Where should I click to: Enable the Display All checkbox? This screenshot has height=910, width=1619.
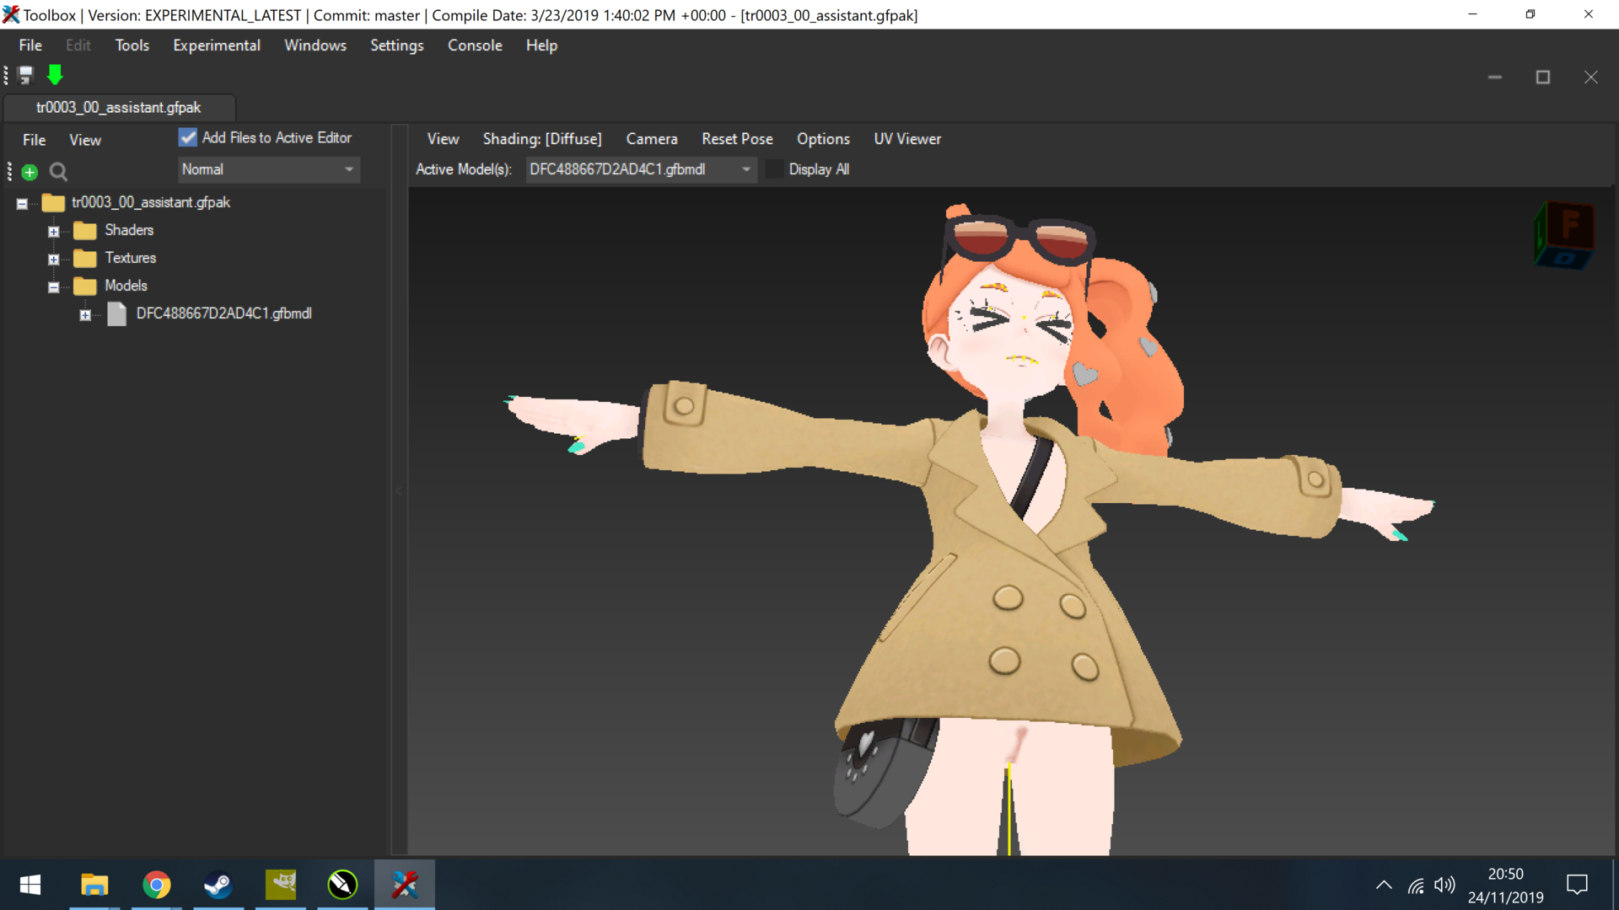775,169
